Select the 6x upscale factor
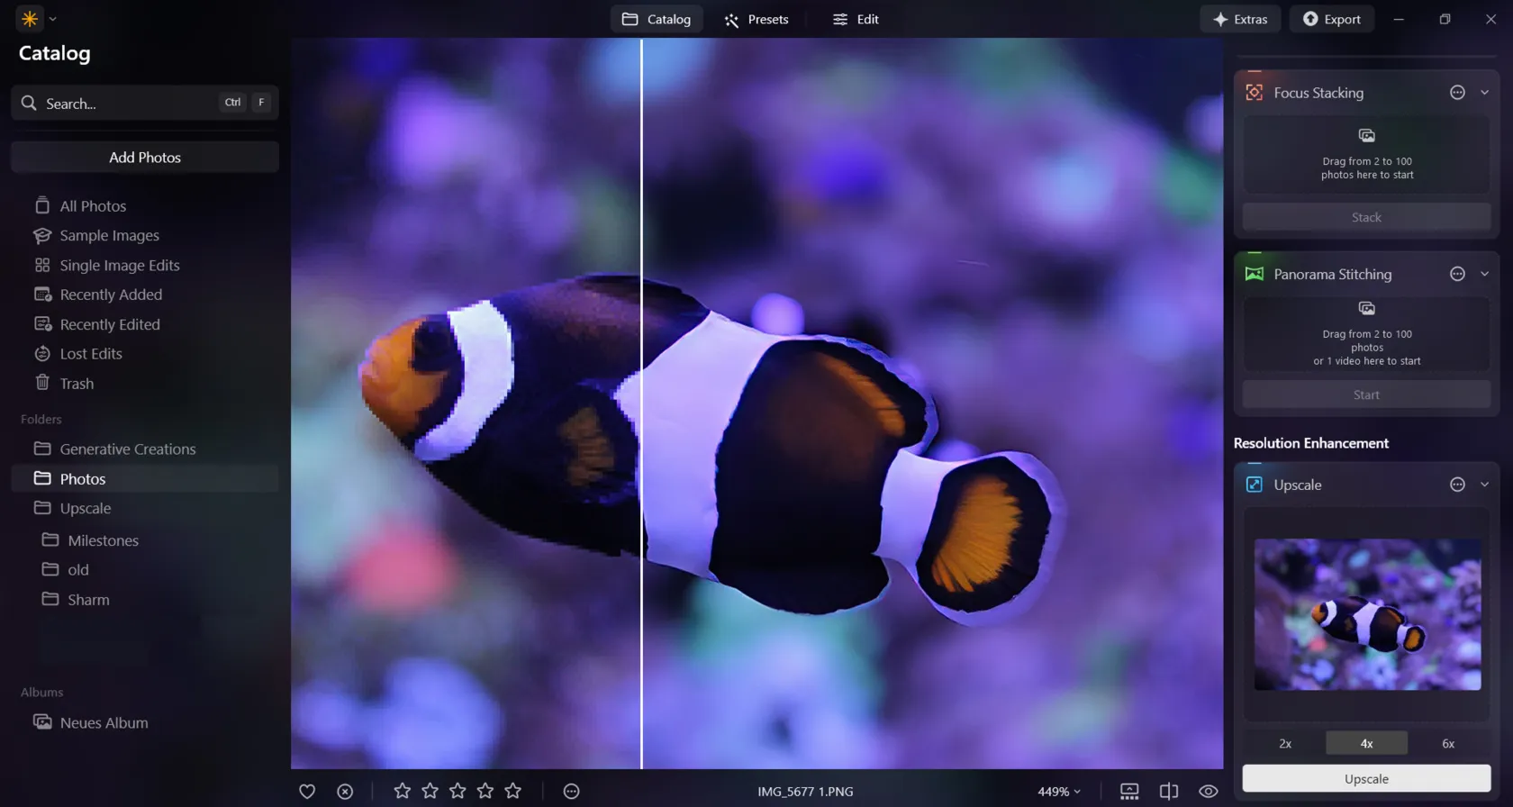This screenshot has height=807, width=1513. pos(1448,744)
